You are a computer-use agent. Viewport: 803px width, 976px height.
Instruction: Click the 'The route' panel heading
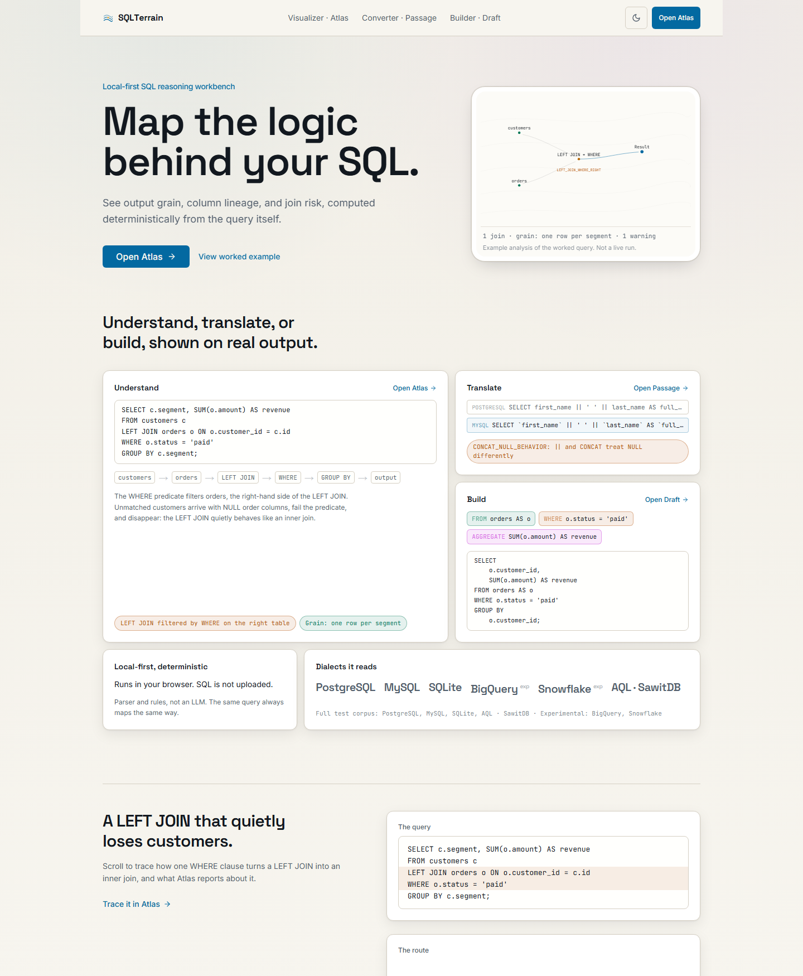pyautogui.click(x=413, y=950)
